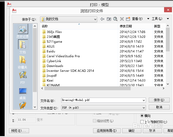Select the ASUS folder icon
Screen dimensions: 173x137
pos(44,47)
